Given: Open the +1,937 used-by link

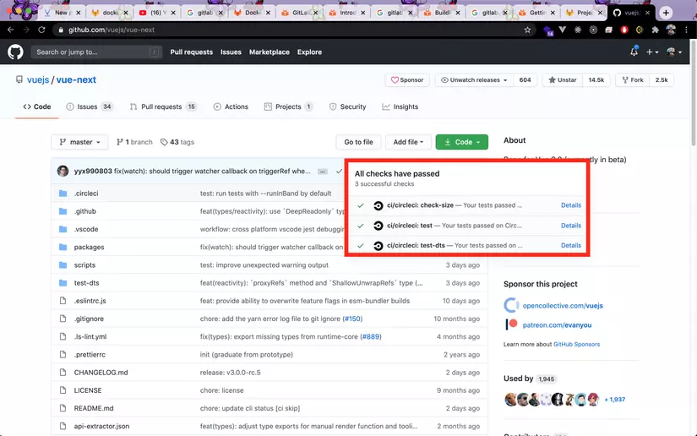Looking at the screenshot, I should 615,400.
